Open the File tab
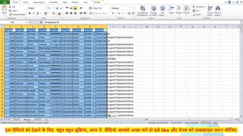This screenshot has height=136, width=243. [x=5, y=2]
